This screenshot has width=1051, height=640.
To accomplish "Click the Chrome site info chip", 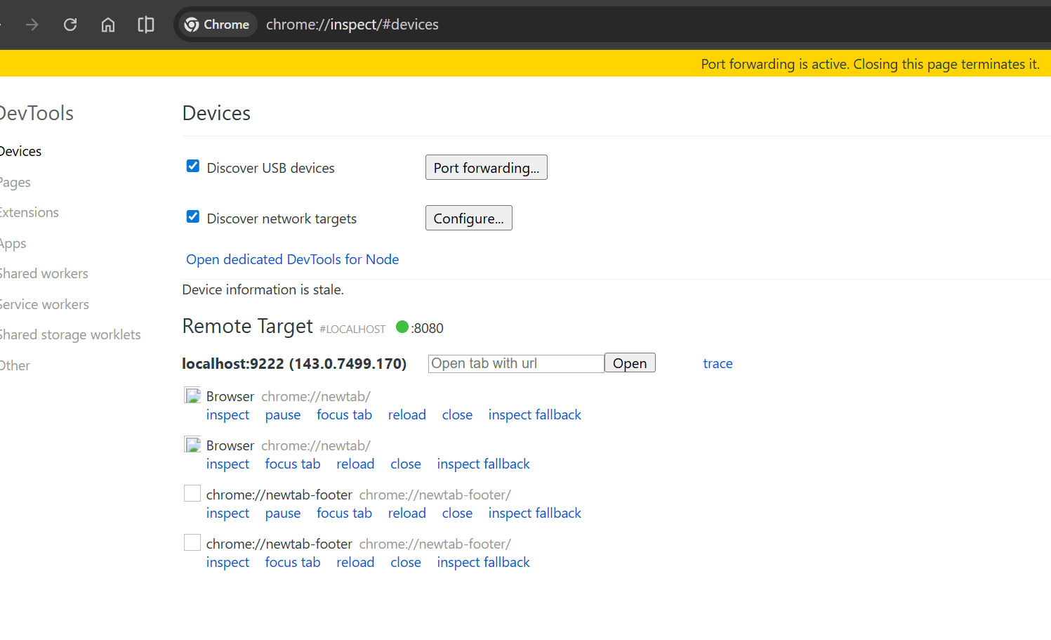I will click(x=217, y=25).
